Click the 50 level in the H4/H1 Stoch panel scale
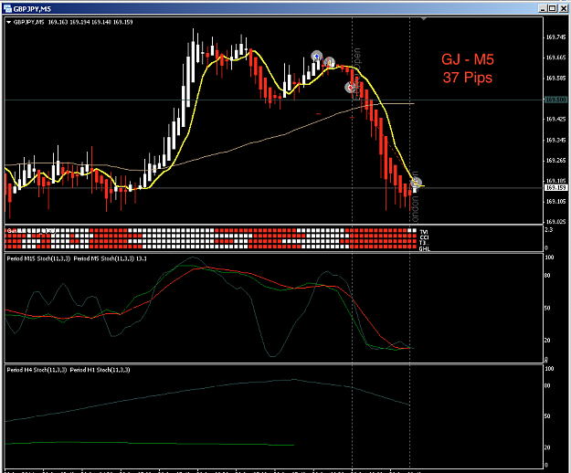The image size is (571, 473). pyautogui.click(x=547, y=416)
